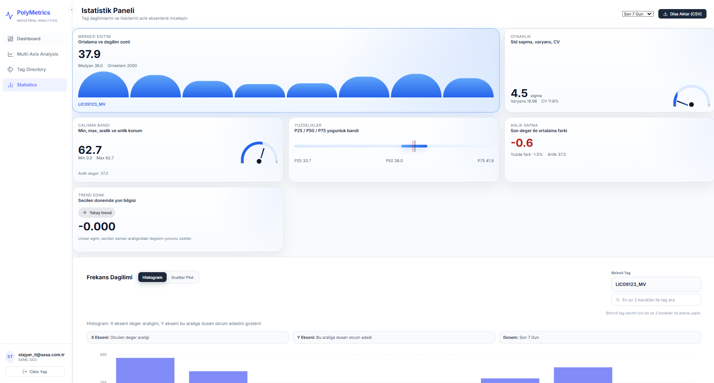
Task: Click the X Ekseni info box
Action: [188, 337]
